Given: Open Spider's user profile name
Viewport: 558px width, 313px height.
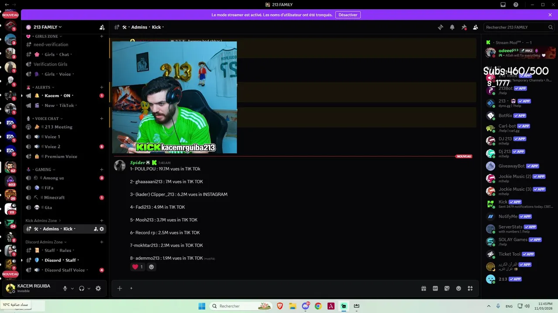Looking at the screenshot, I should pyautogui.click(x=137, y=163).
